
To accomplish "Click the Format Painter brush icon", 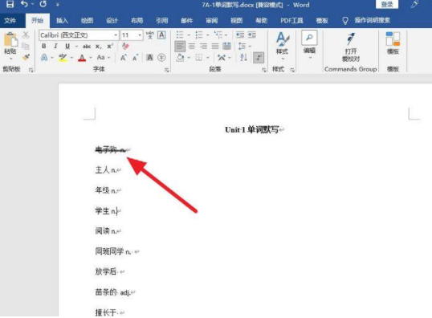I will [26, 57].
